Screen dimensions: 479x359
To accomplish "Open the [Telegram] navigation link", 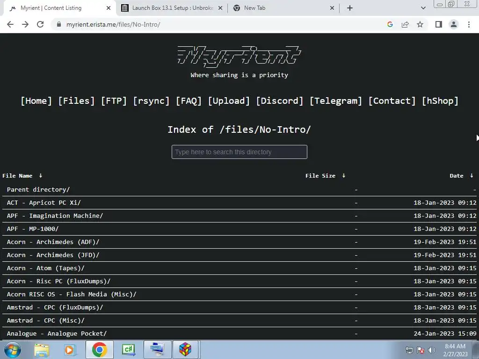I will point(336,101).
